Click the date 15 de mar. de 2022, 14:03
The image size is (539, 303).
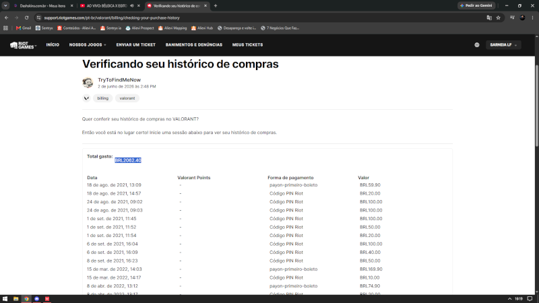pos(115,269)
